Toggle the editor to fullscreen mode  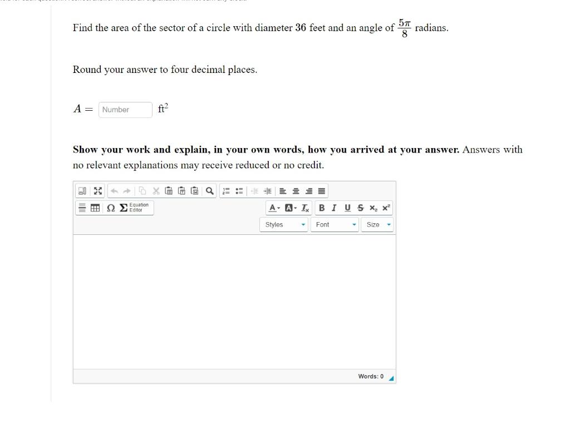tap(98, 190)
